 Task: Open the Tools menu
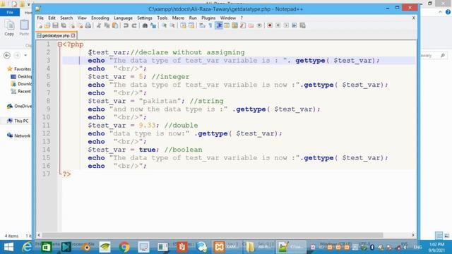click(x=162, y=18)
